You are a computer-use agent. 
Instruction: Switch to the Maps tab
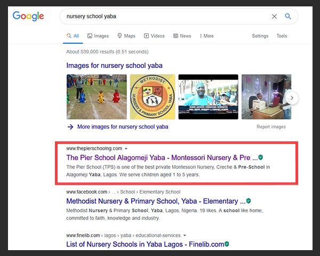126,36
